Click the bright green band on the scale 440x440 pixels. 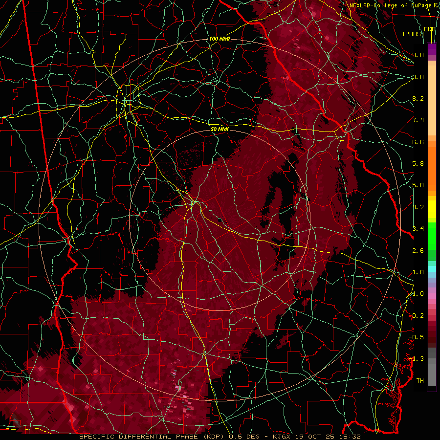coord(432,236)
